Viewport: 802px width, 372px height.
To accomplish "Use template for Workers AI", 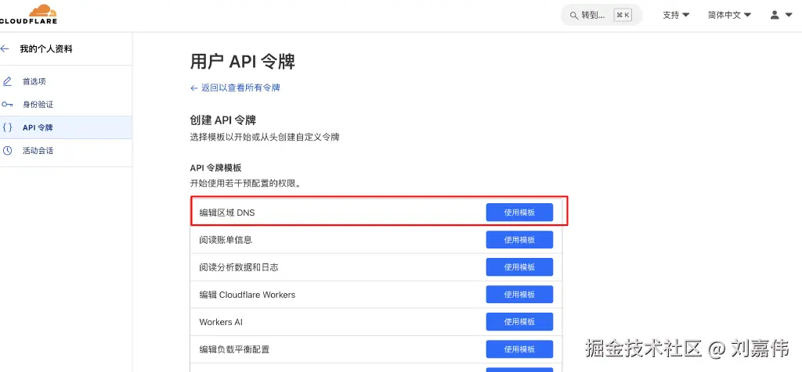I will (519, 322).
